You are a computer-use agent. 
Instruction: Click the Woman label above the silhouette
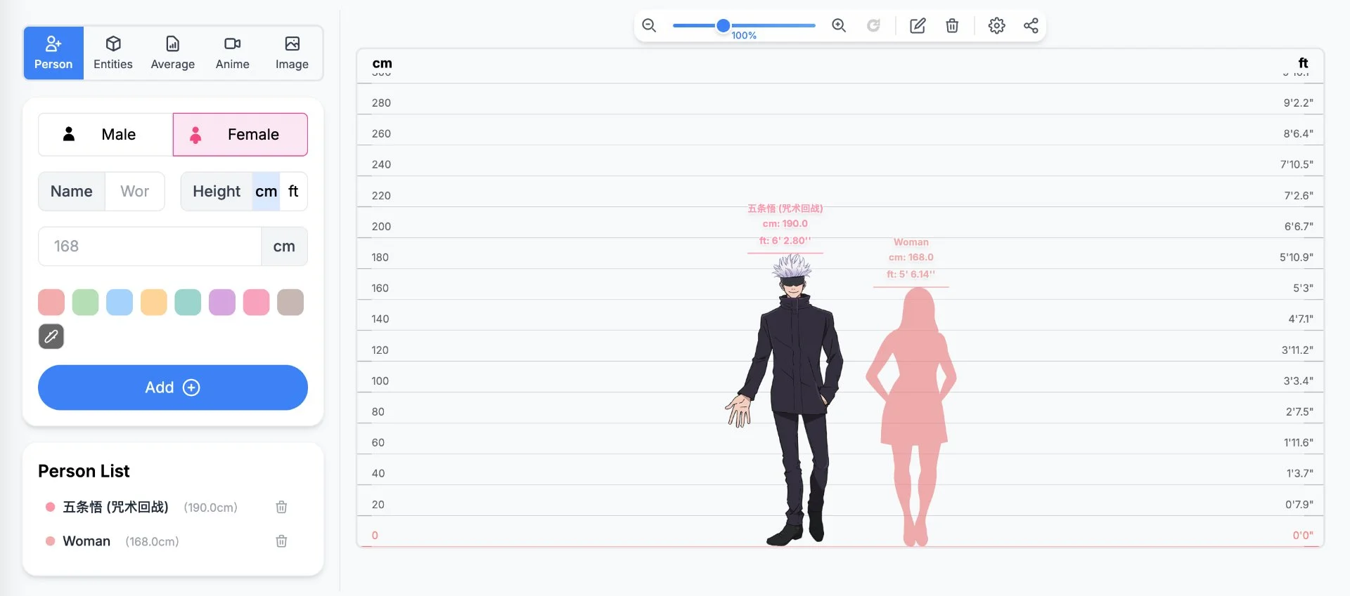pyautogui.click(x=911, y=242)
